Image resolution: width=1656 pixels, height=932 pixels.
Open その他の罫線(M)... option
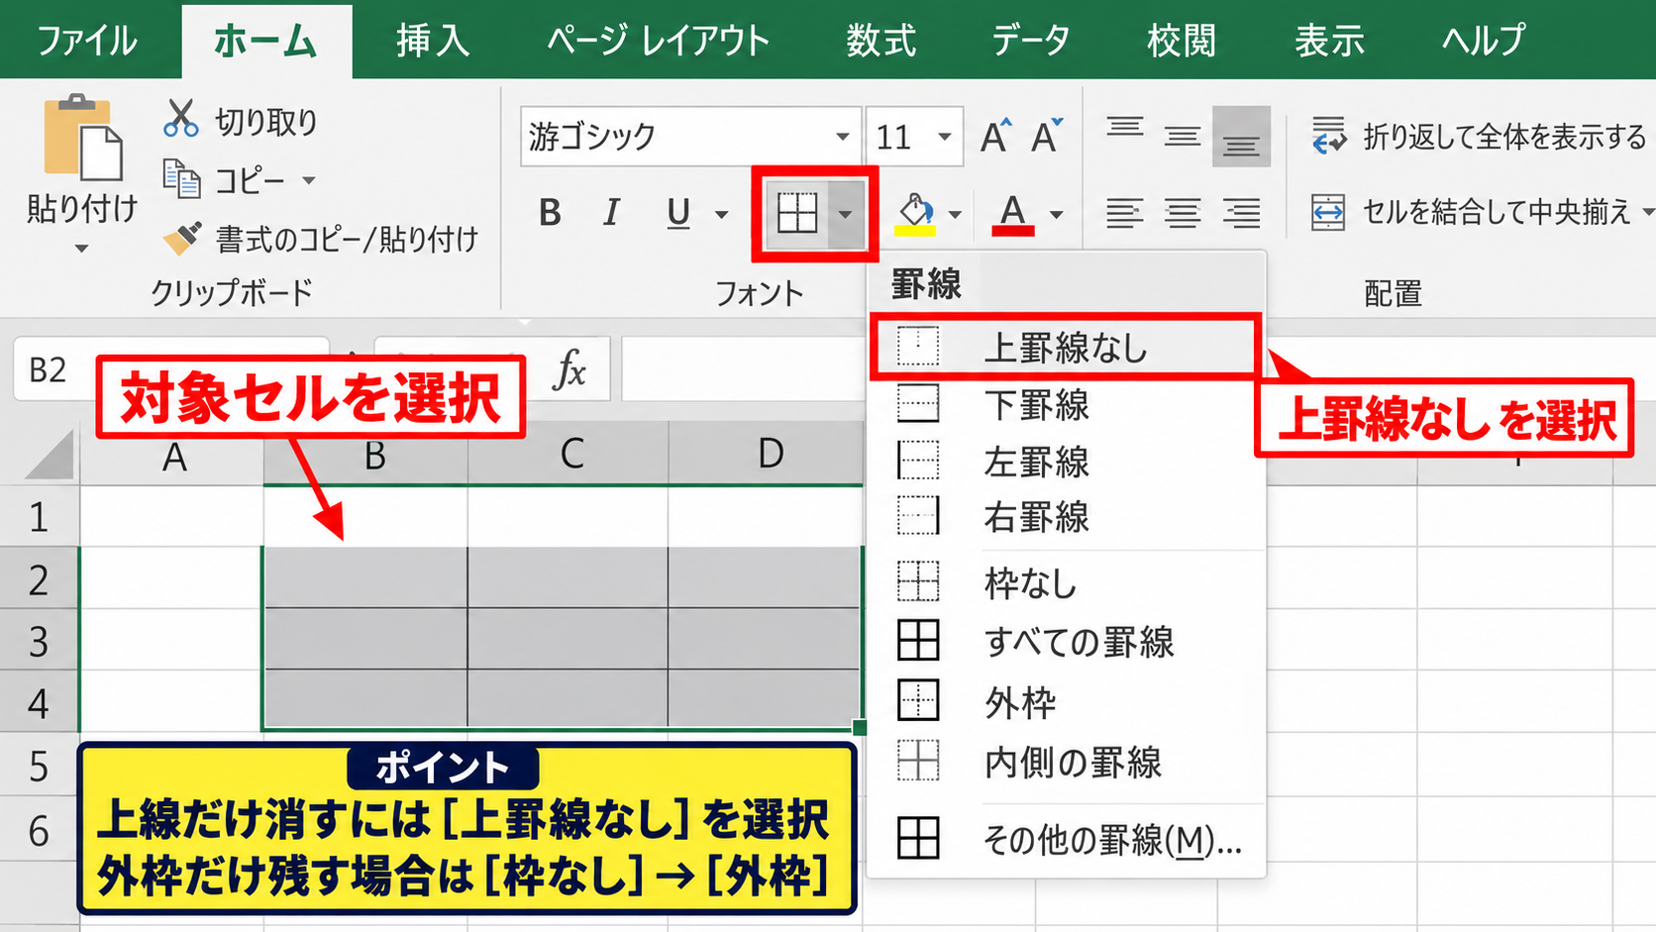(1066, 839)
